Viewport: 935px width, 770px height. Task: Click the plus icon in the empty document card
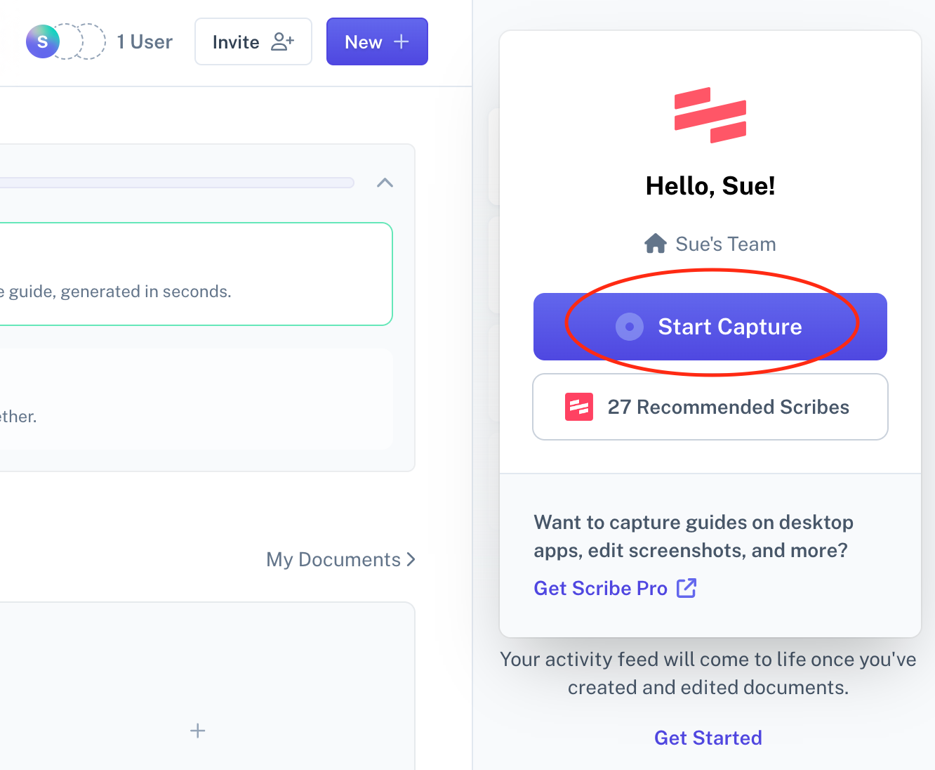(x=197, y=731)
